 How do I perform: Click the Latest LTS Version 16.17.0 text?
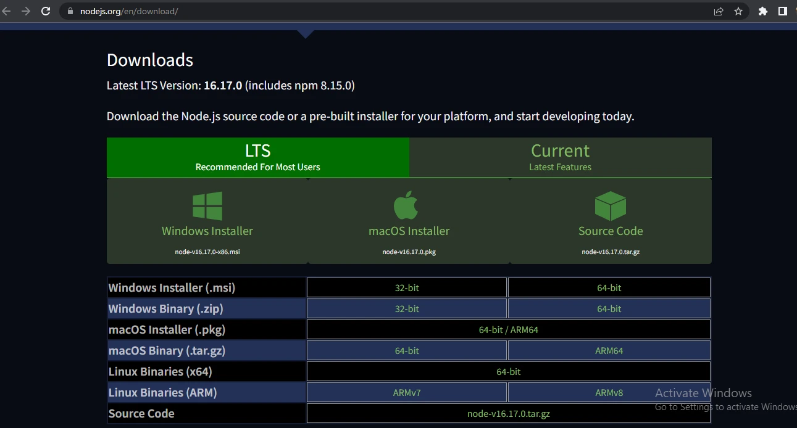[x=175, y=85]
